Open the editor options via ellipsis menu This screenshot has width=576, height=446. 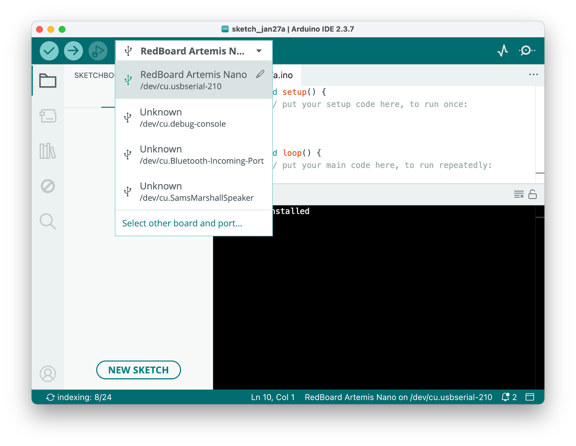click(533, 75)
